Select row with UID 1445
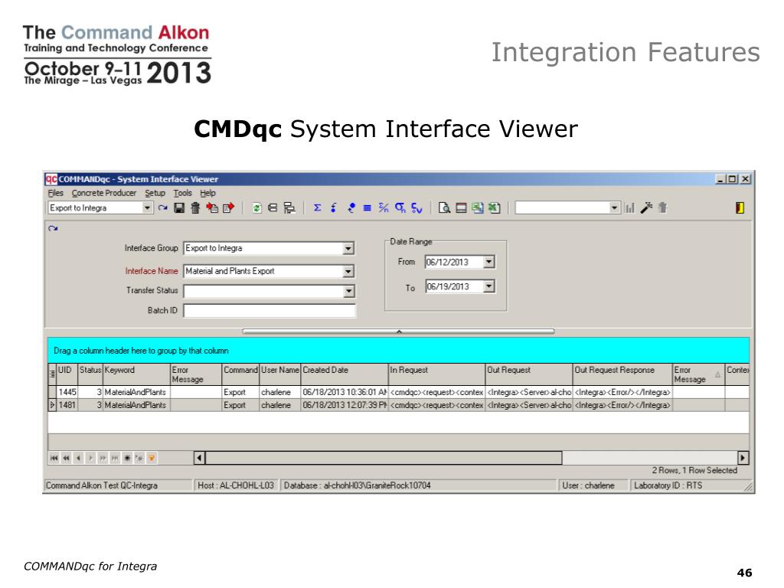Screen dimensions: 784x588 pyautogui.click(x=398, y=392)
